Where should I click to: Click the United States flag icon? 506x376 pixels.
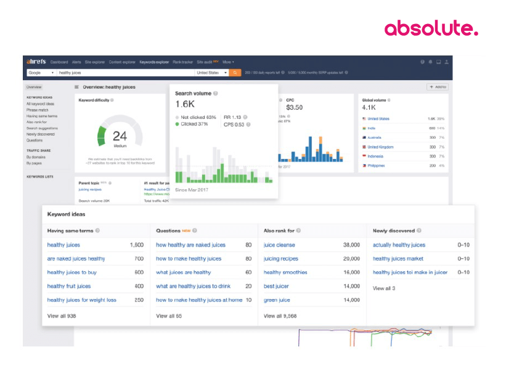point(364,119)
